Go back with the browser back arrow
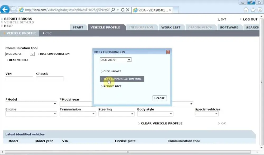 click(5, 10)
